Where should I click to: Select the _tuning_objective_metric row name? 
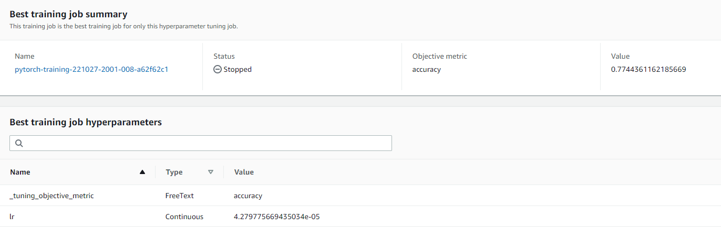[51, 196]
